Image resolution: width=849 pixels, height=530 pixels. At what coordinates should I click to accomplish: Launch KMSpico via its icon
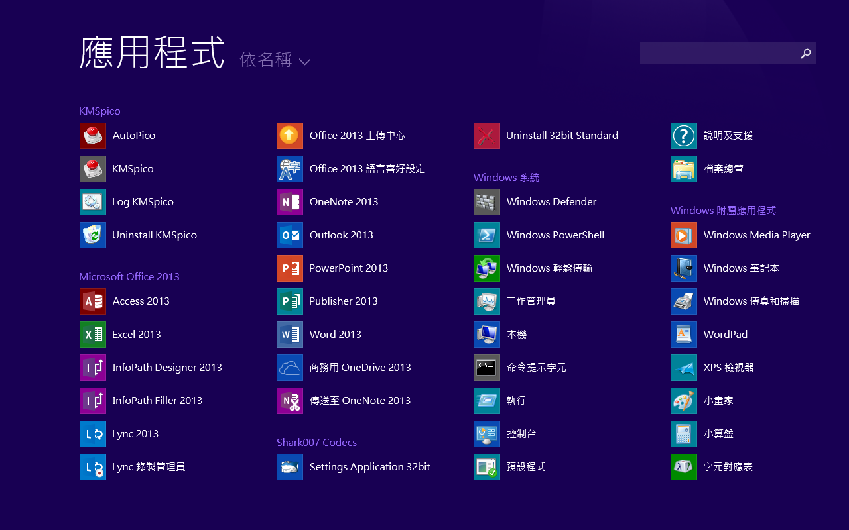click(x=93, y=169)
